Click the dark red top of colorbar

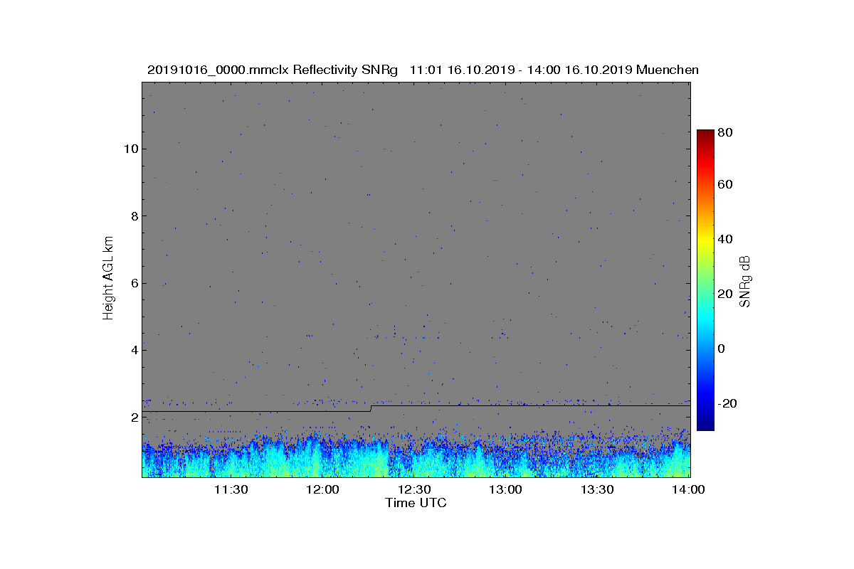tap(705, 134)
